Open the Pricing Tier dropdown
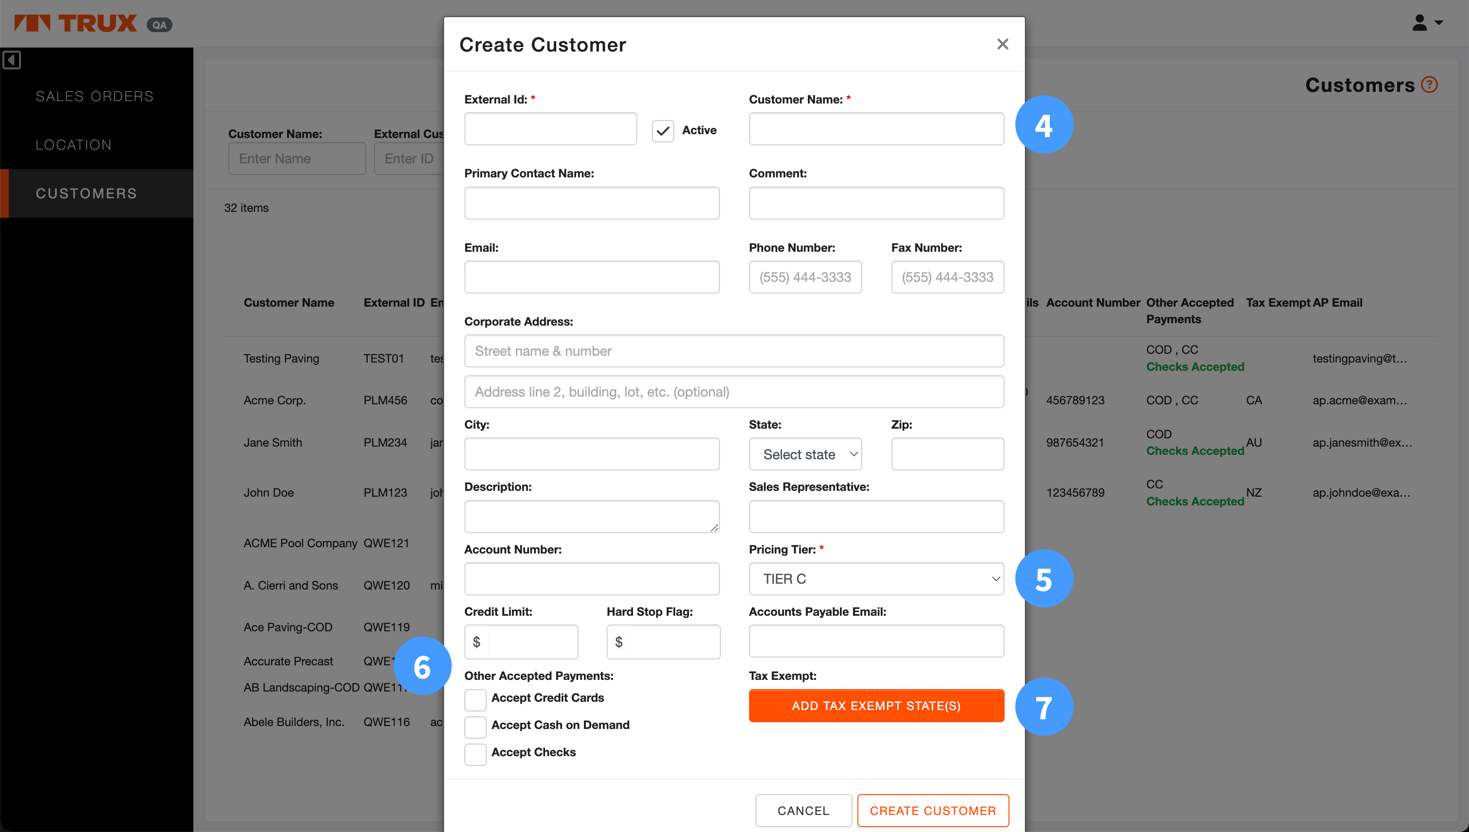1469x832 pixels. pos(876,579)
